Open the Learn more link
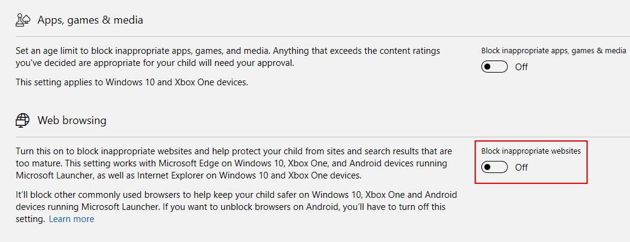This screenshot has width=630, height=242. coord(71,219)
